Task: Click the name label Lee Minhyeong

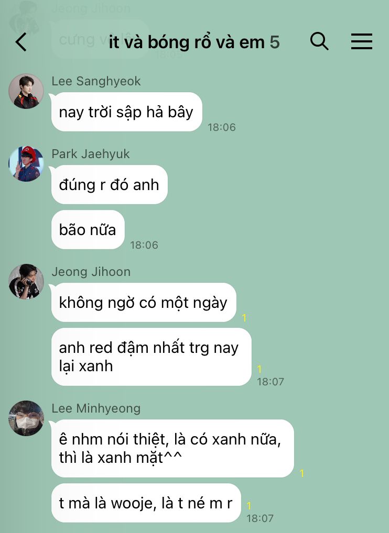Action: pyautogui.click(x=96, y=408)
